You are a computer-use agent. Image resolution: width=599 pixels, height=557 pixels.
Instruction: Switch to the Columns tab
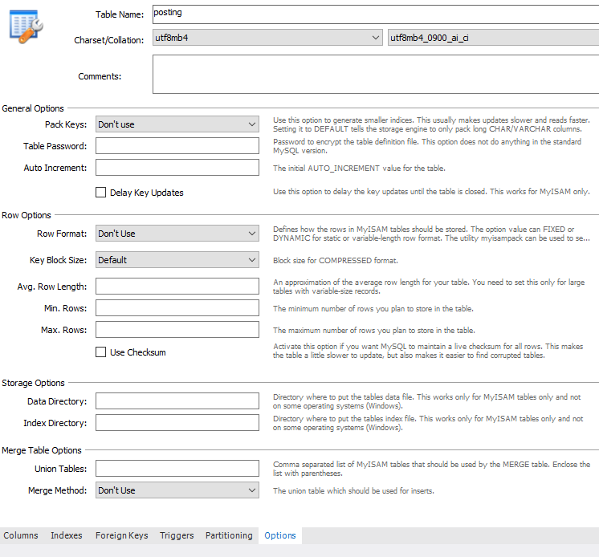(21, 535)
